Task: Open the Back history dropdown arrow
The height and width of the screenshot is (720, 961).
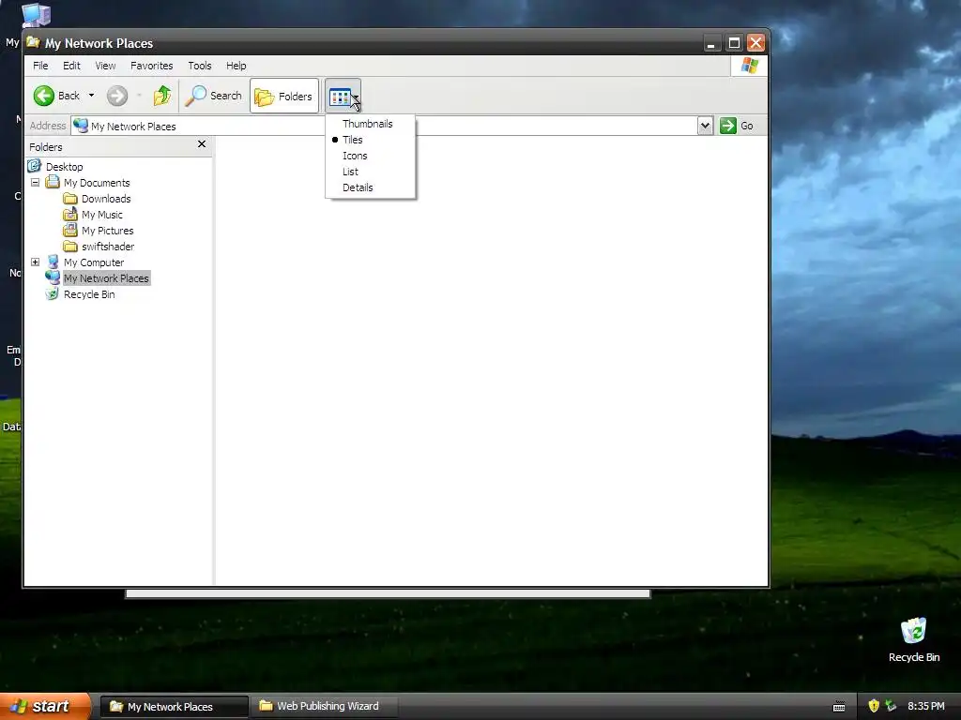Action: (91, 96)
